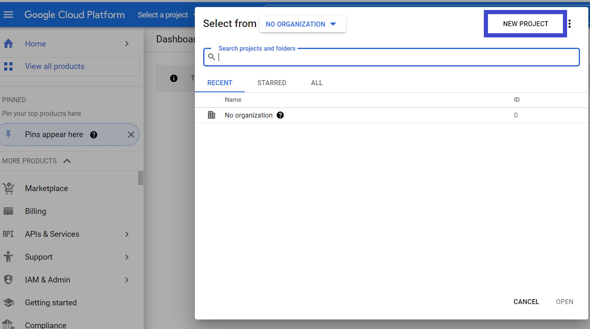This screenshot has width=590, height=329.
Task: Expand the Home submenu arrow
Action: pos(127,44)
